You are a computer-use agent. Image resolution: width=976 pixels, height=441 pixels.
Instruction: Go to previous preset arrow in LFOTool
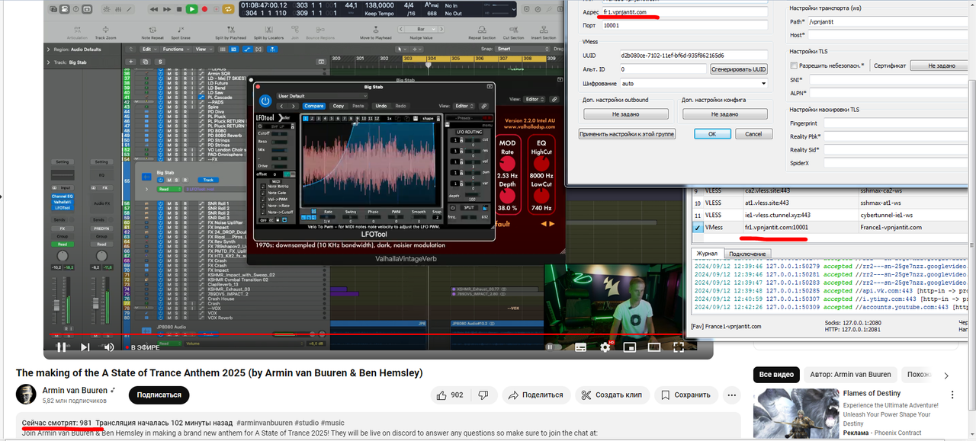282,106
